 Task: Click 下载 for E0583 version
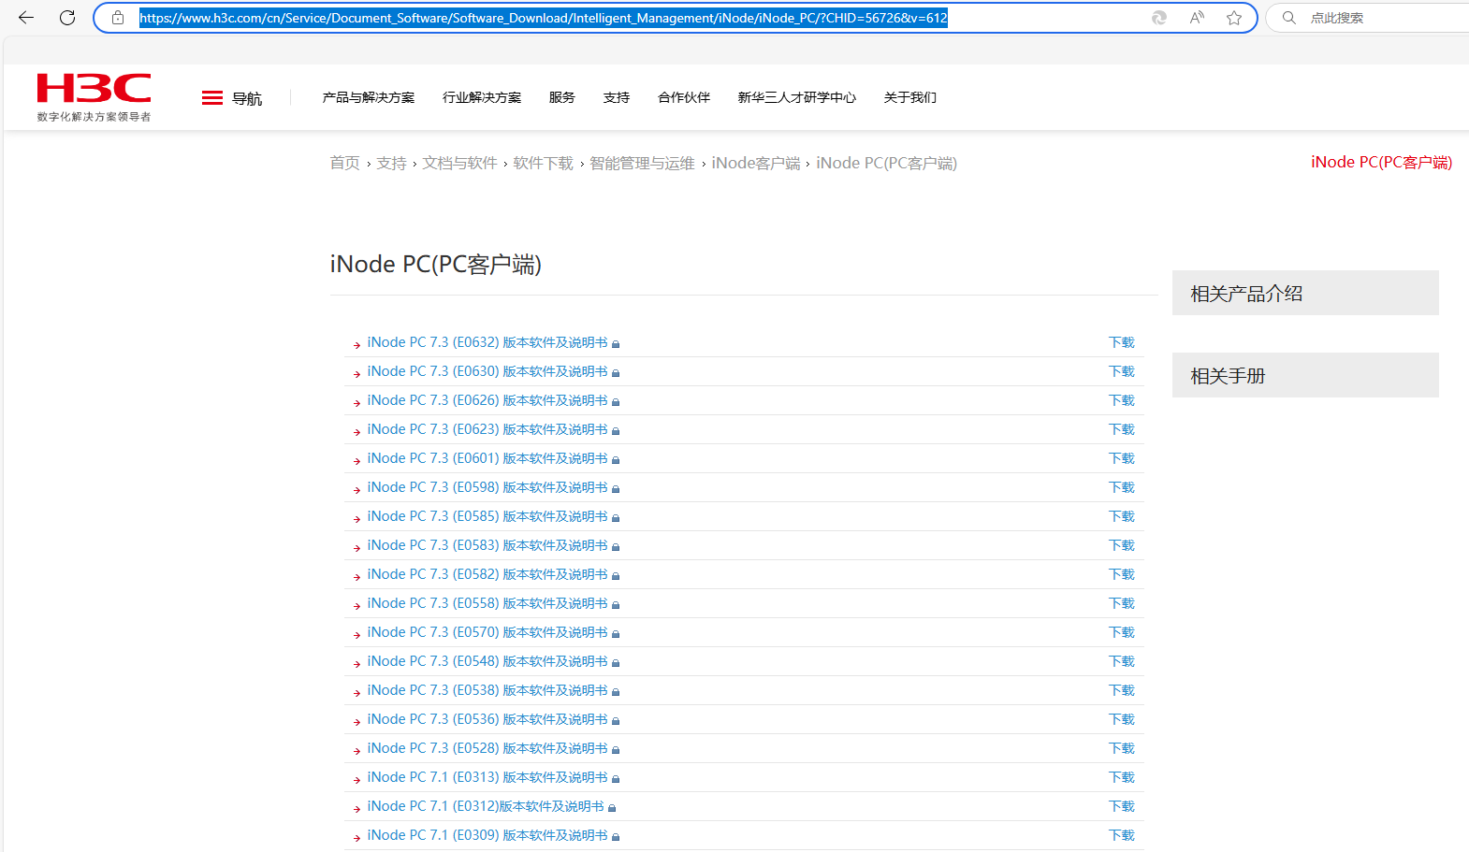pyautogui.click(x=1122, y=545)
